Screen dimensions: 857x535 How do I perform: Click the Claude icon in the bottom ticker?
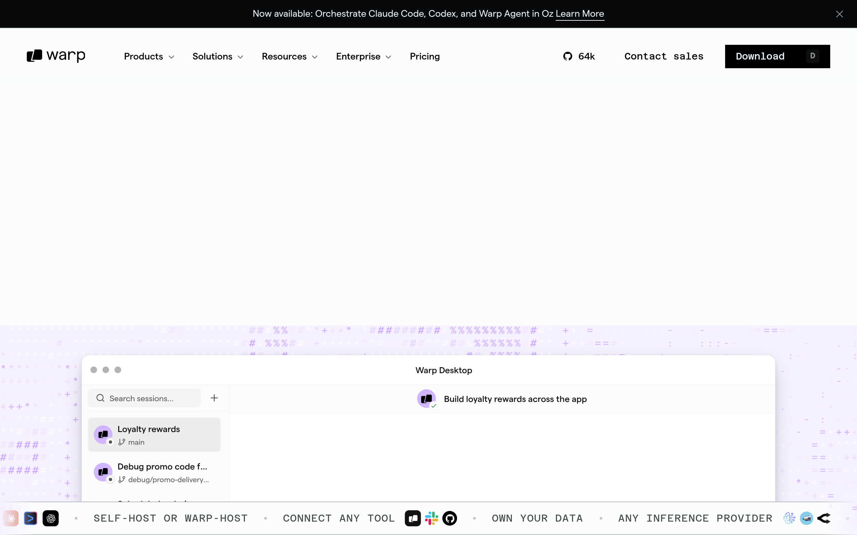11,518
